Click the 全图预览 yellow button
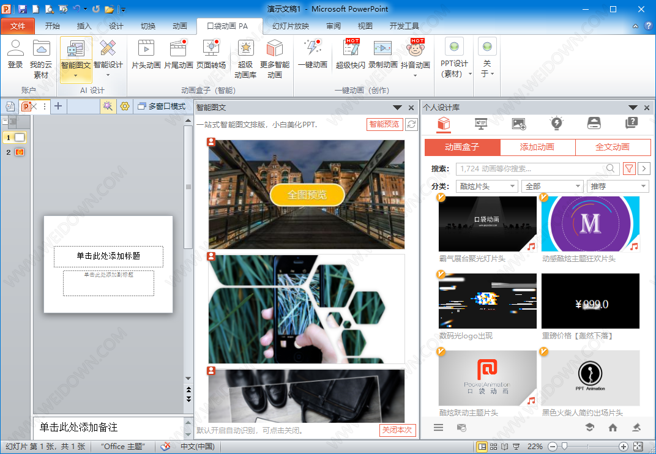 pos(307,195)
